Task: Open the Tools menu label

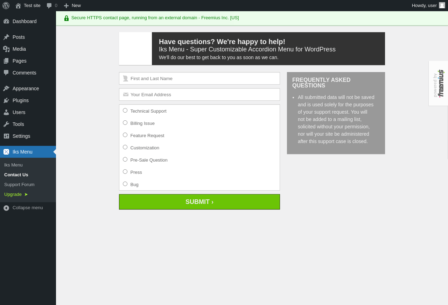Action: pyautogui.click(x=18, y=124)
